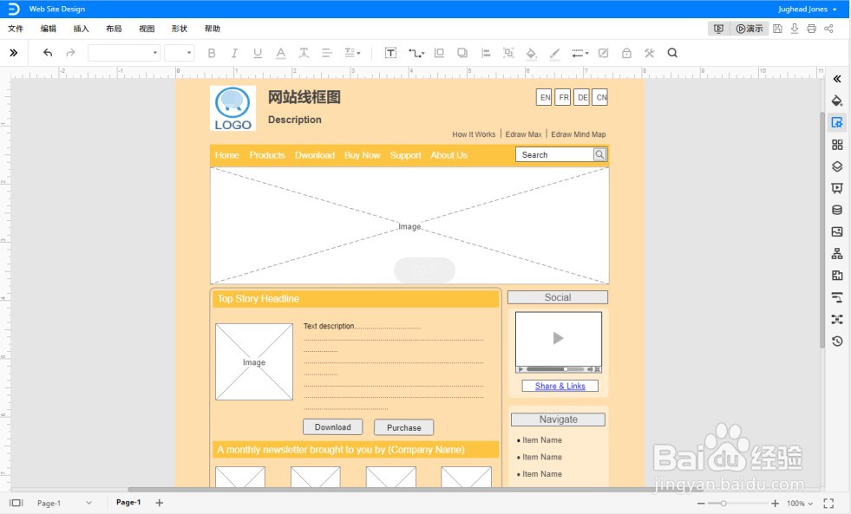Select the EN language box
851x514 pixels.
pyautogui.click(x=545, y=98)
